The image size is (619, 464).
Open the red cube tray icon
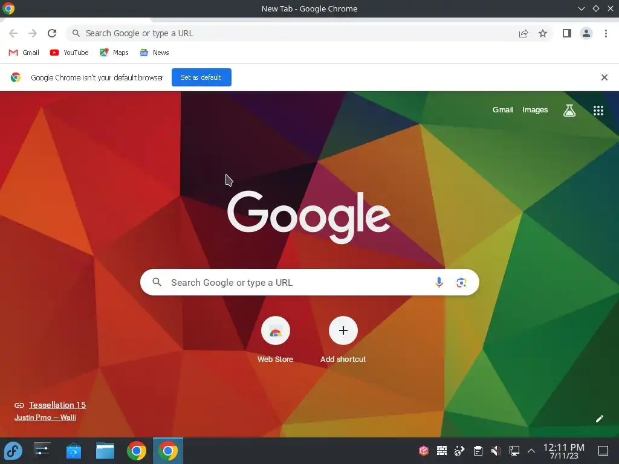424,451
